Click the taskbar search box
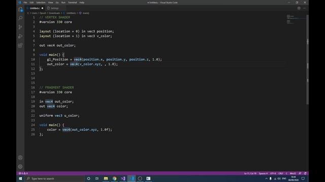 pyautogui.click(x=54, y=178)
